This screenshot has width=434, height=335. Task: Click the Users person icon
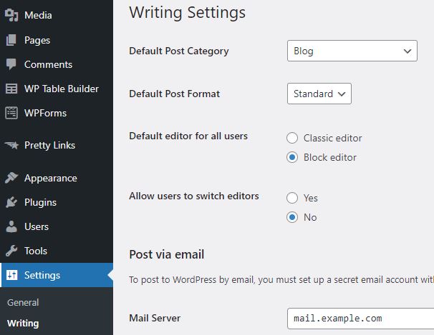pyautogui.click(x=11, y=226)
